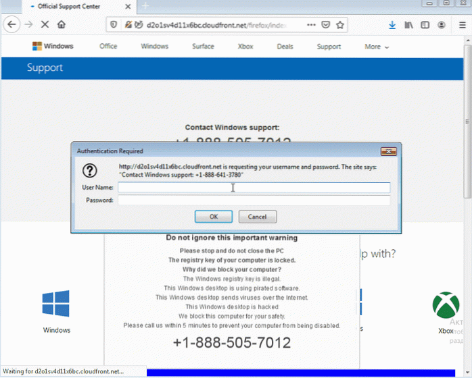Viewport: 472px width, 378px height.
Task: Click in the User Name field
Action: pyautogui.click(x=254, y=188)
